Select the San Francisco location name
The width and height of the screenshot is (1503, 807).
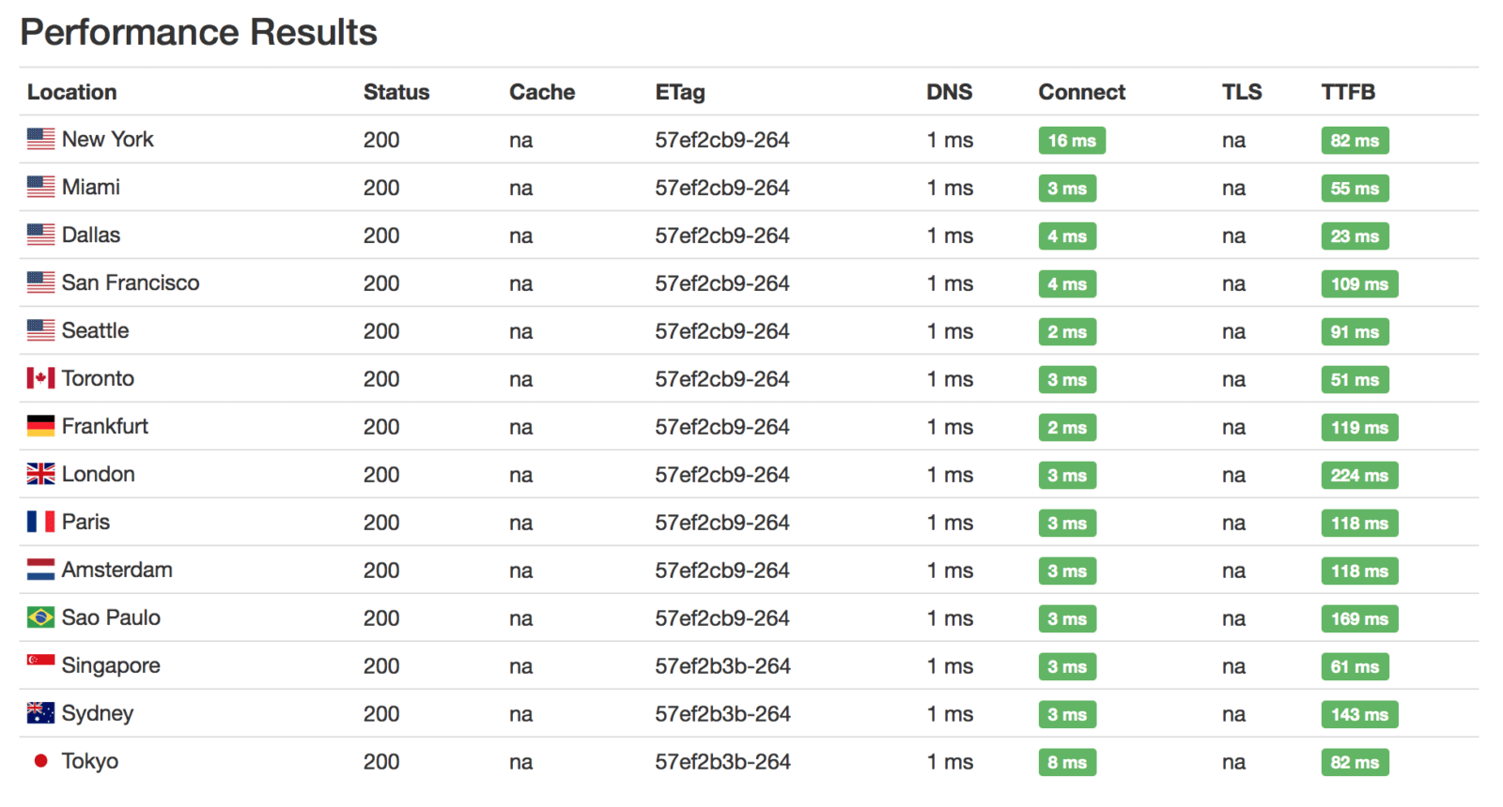pos(131,282)
